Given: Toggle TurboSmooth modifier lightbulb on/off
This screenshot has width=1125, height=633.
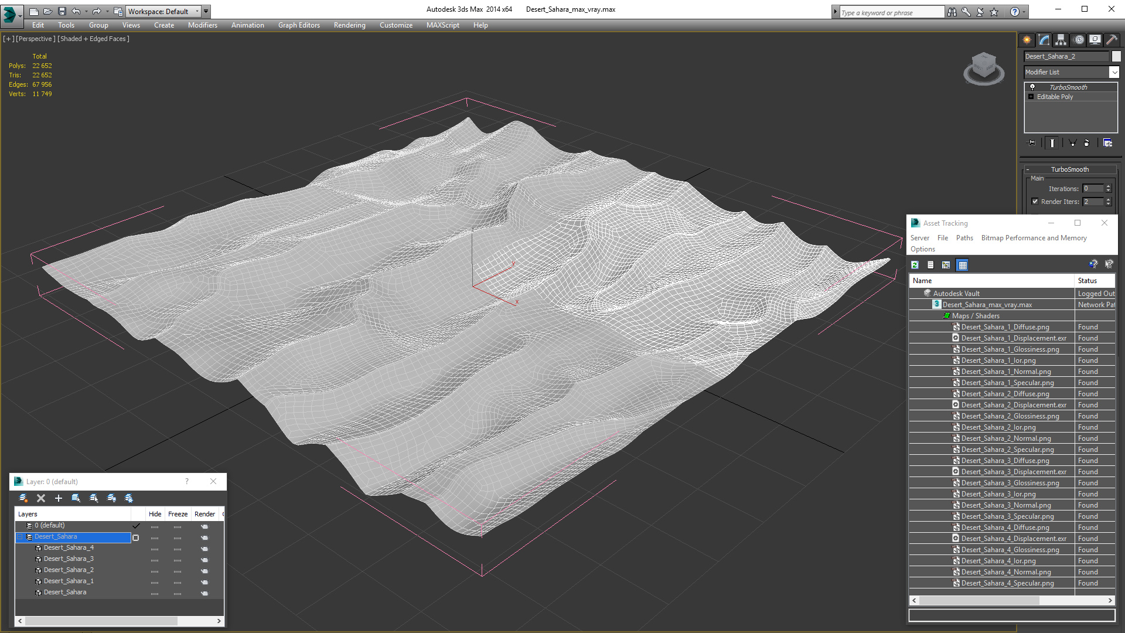Looking at the screenshot, I should click(x=1032, y=87).
